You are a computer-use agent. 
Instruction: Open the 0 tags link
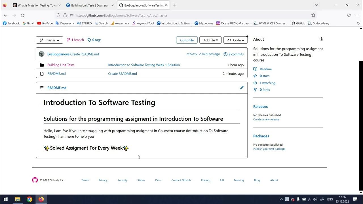[94, 40]
